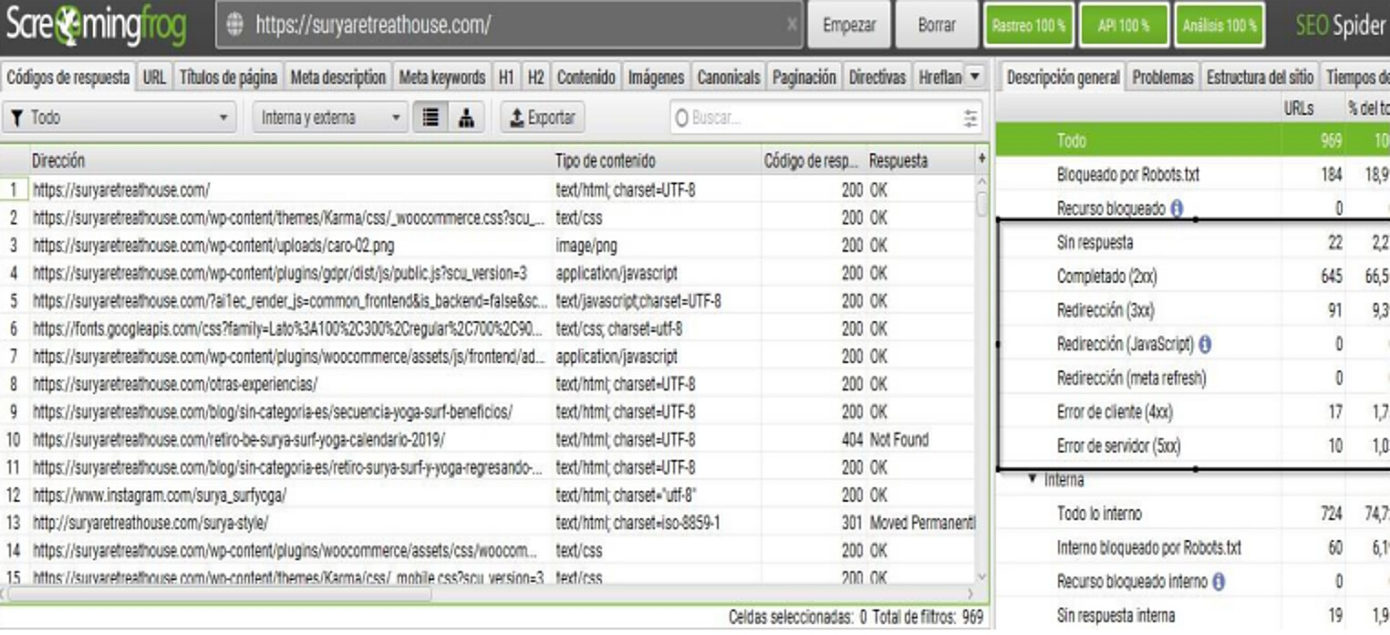Switch to the Canonicals tab

pos(729,78)
